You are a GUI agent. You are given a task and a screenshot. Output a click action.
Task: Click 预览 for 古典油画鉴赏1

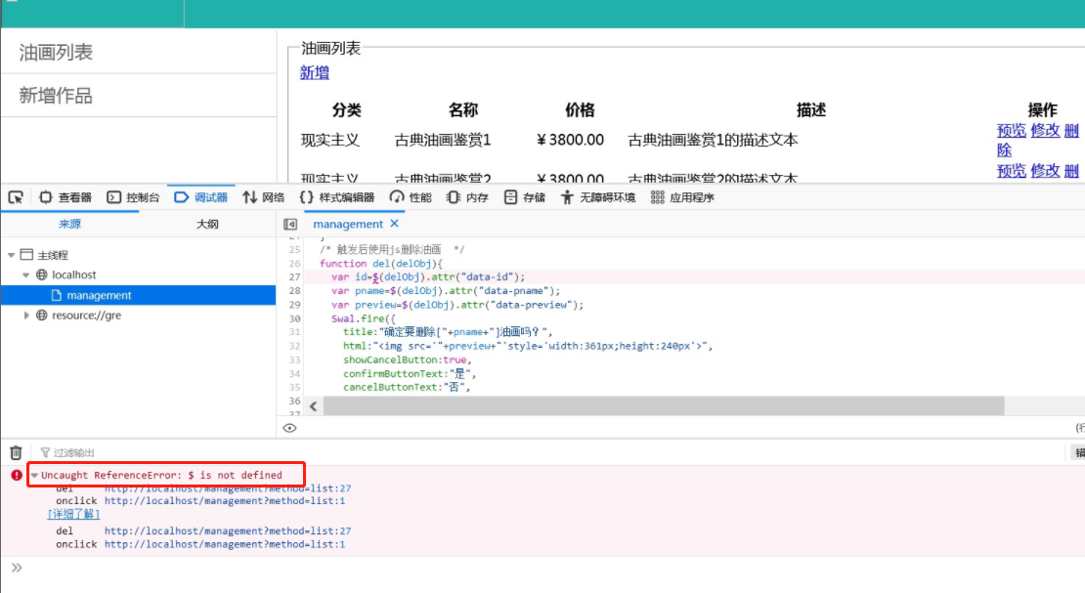tap(1011, 130)
